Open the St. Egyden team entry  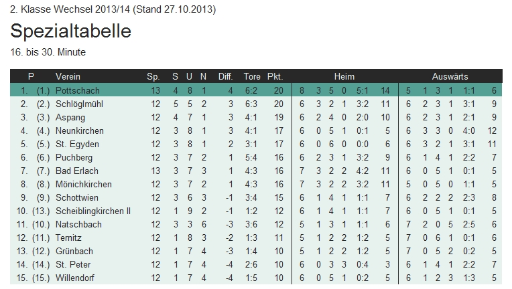(x=73, y=144)
